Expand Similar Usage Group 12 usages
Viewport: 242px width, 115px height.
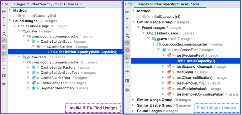click(134, 105)
